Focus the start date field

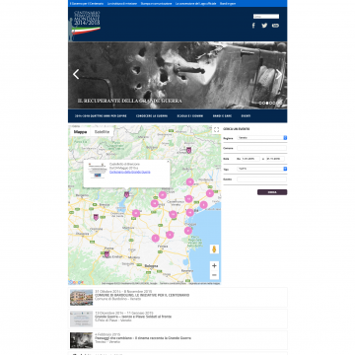tap(250, 159)
